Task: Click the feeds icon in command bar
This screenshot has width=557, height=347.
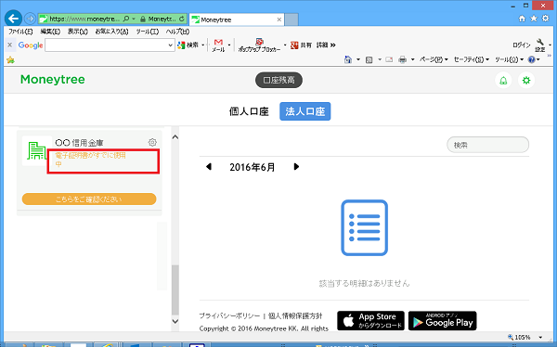Action: [369, 59]
